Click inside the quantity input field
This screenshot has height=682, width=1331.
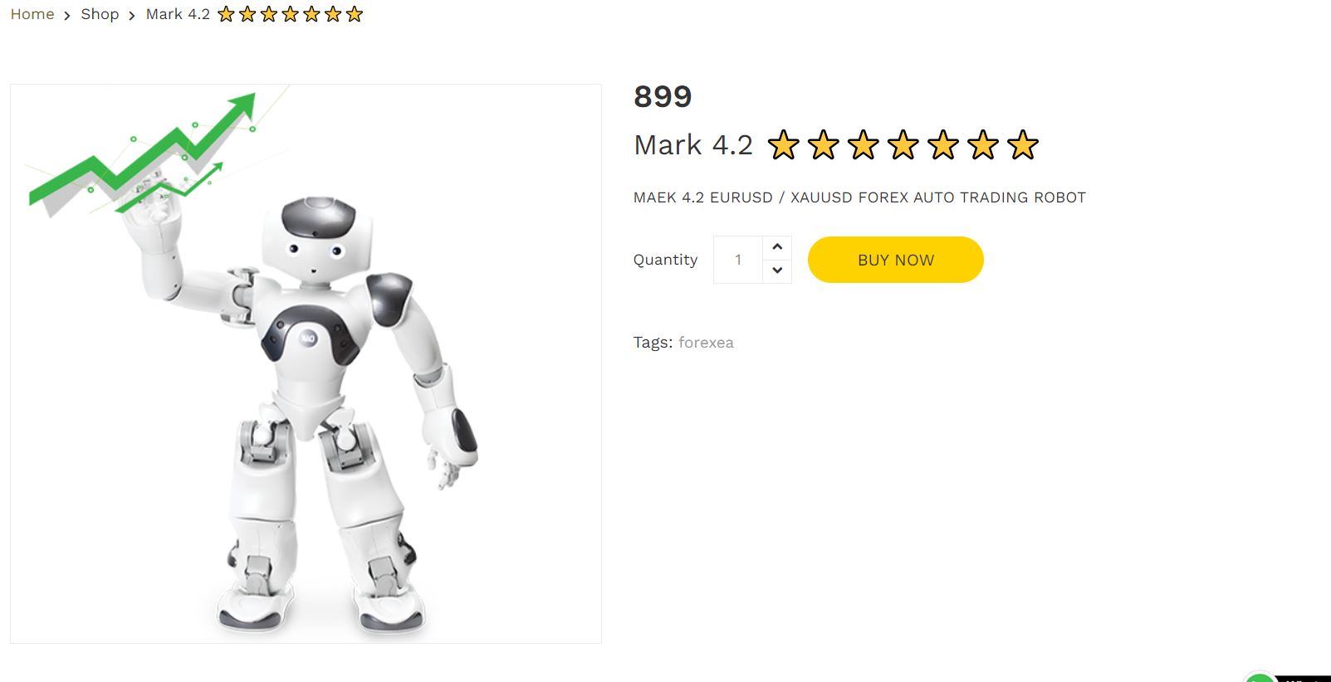(x=737, y=259)
